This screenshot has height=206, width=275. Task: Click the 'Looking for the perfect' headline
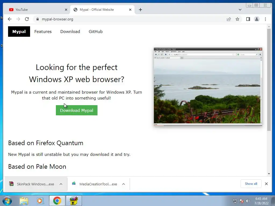(x=77, y=67)
